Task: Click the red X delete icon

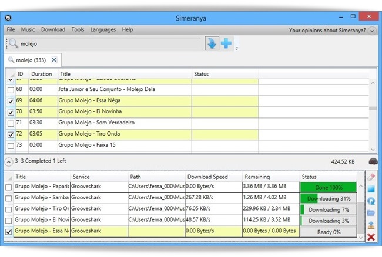Action: [371, 237]
